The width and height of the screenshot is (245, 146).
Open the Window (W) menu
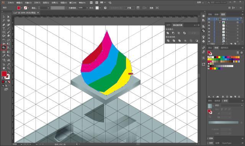(73, 3)
